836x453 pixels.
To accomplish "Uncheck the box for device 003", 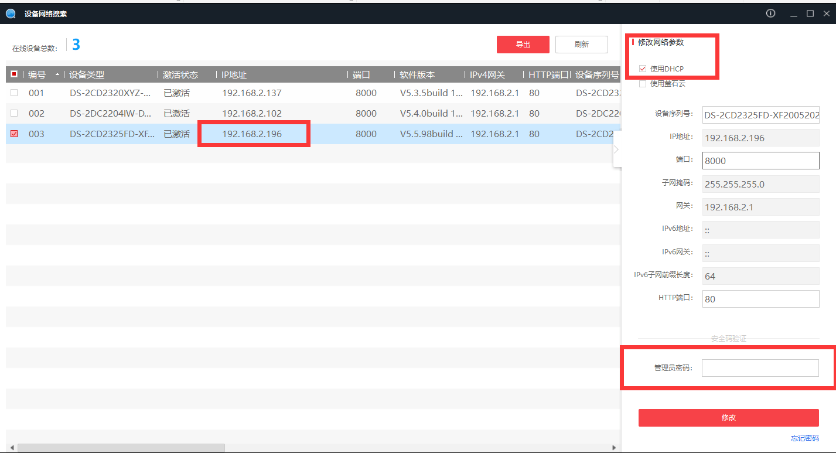I will pyautogui.click(x=14, y=134).
